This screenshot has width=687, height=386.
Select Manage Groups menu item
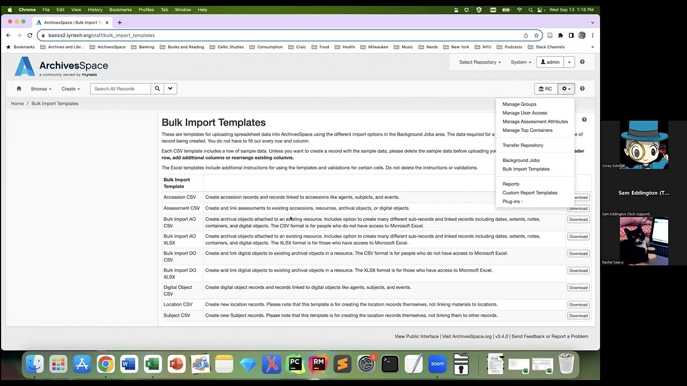[519, 105]
